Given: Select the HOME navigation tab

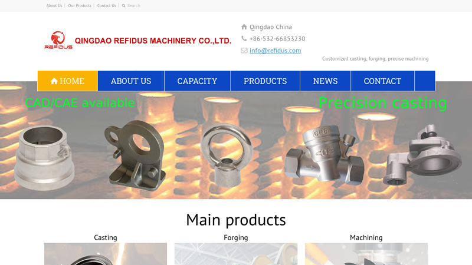Looking at the screenshot, I should tap(68, 81).
